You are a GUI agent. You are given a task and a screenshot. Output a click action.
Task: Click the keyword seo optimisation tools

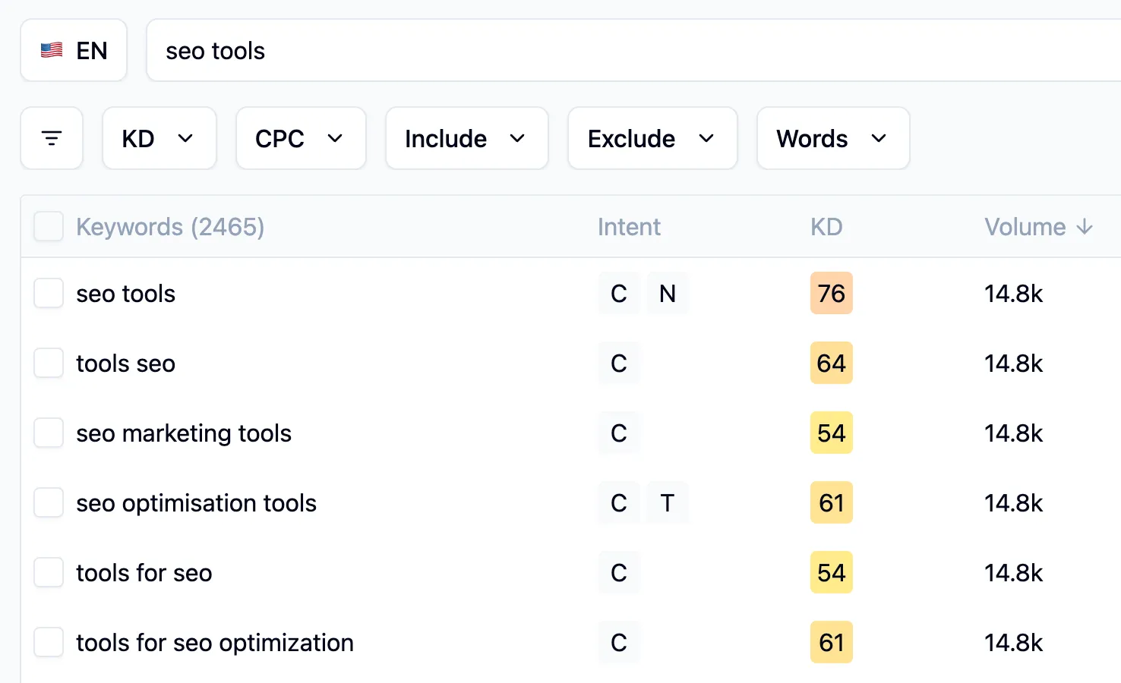(x=197, y=503)
